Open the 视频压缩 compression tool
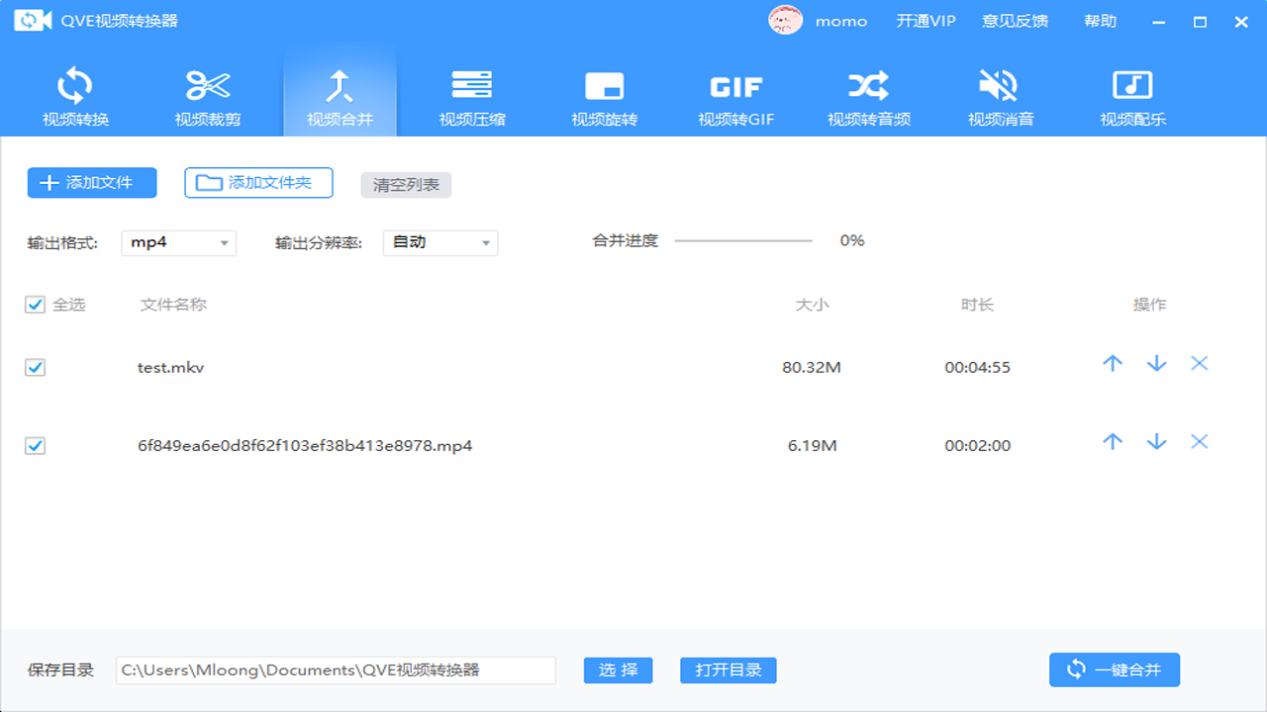The image size is (1267, 712). [x=472, y=94]
